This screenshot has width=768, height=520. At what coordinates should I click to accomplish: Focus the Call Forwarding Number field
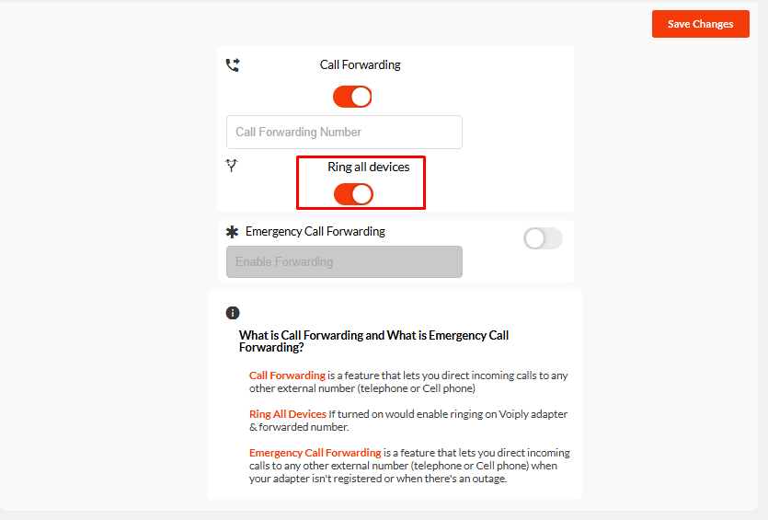344,133
